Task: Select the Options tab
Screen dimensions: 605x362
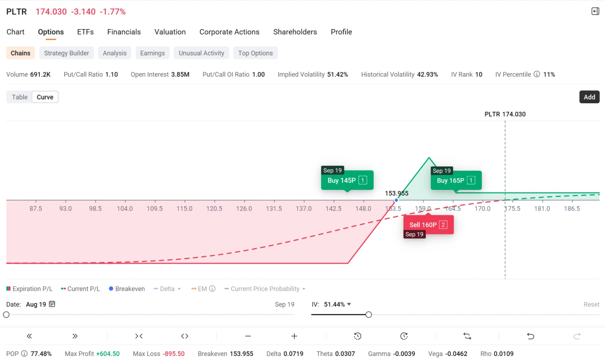Action: (51, 32)
